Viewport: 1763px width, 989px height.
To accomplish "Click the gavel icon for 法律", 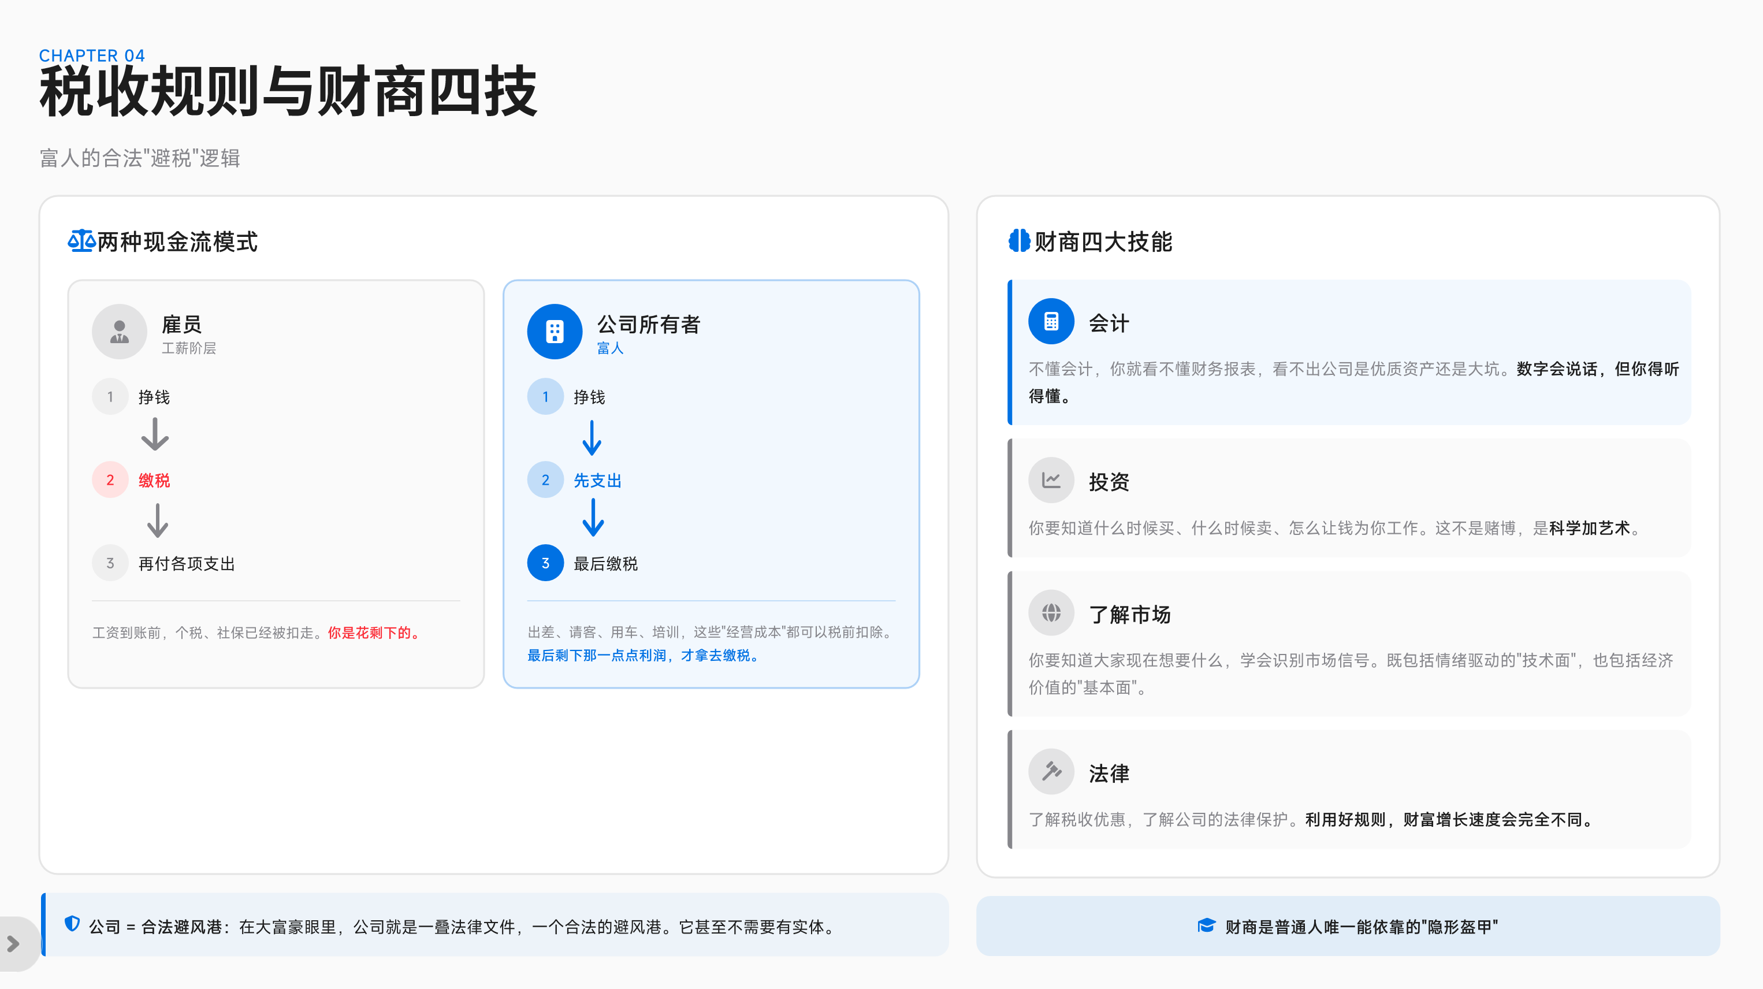I will click(x=1051, y=771).
